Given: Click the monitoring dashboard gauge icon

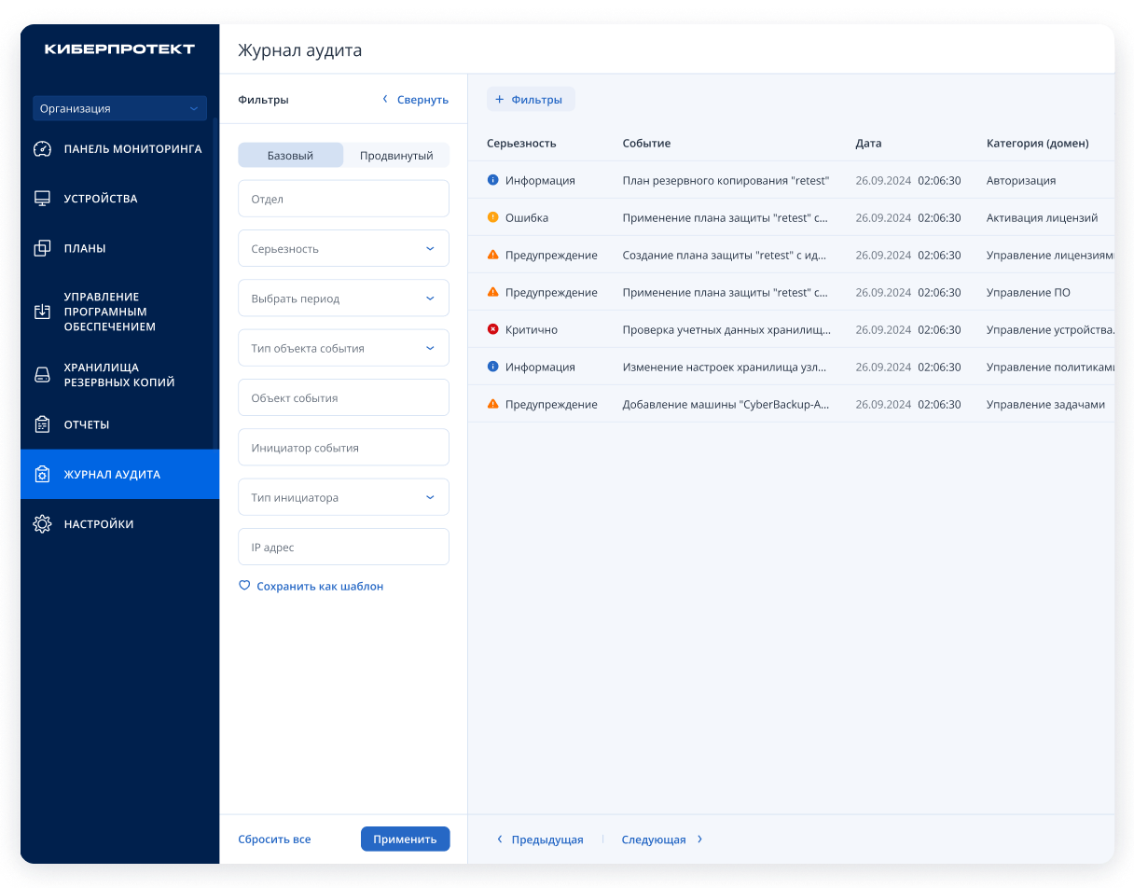Looking at the screenshot, I should (42, 149).
